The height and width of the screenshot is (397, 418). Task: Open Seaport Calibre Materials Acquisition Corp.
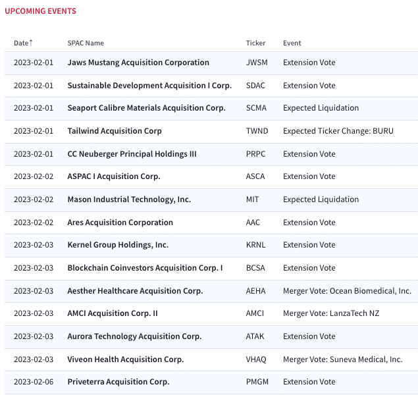pyautogui.click(x=146, y=108)
